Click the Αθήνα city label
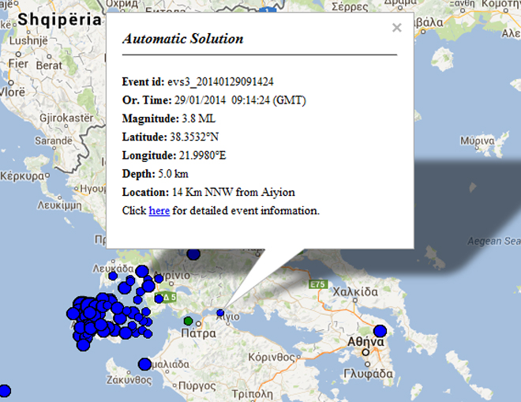The width and height of the screenshot is (521, 402). click(x=368, y=342)
